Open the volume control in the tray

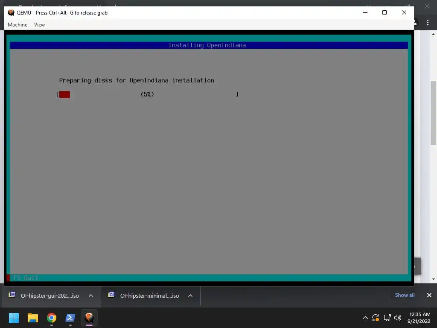click(x=398, y=318)
